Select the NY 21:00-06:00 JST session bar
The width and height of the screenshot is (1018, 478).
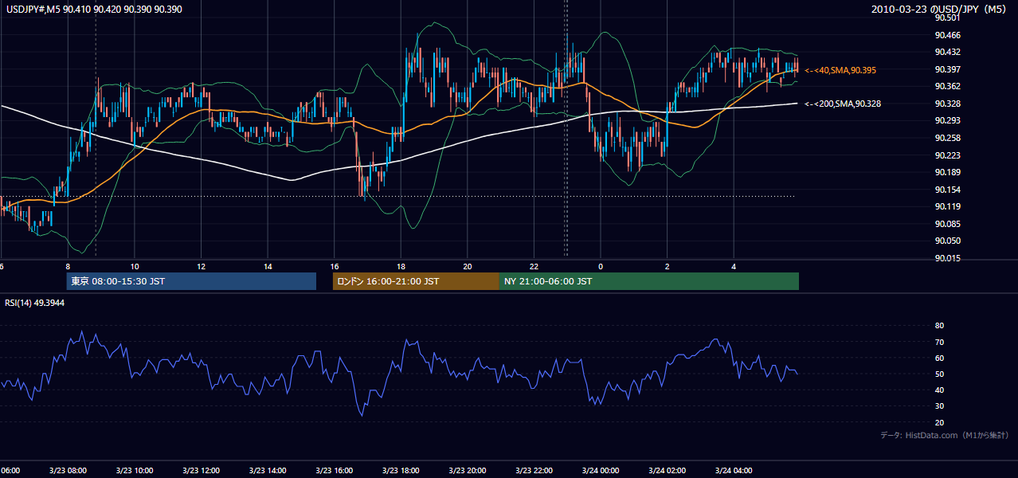click(649, 281)
